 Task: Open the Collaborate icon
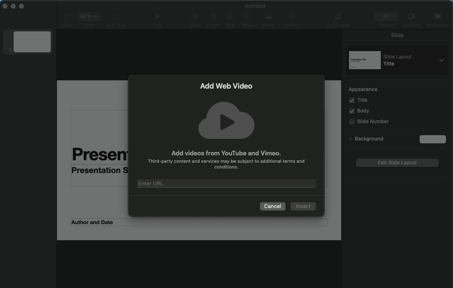click(338, 16)
